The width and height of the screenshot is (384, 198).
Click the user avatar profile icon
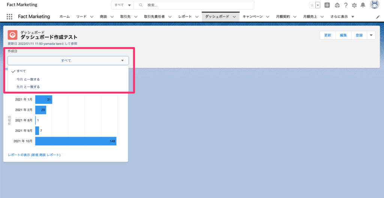point(374,5)
